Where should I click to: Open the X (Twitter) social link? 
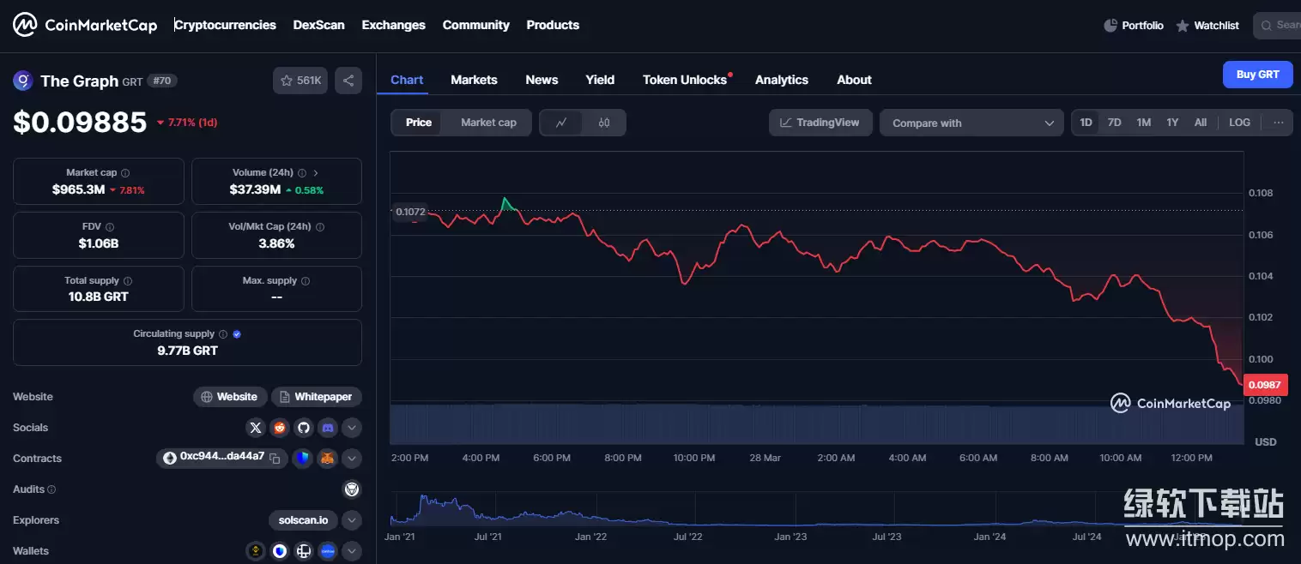[x=255, y=428]
